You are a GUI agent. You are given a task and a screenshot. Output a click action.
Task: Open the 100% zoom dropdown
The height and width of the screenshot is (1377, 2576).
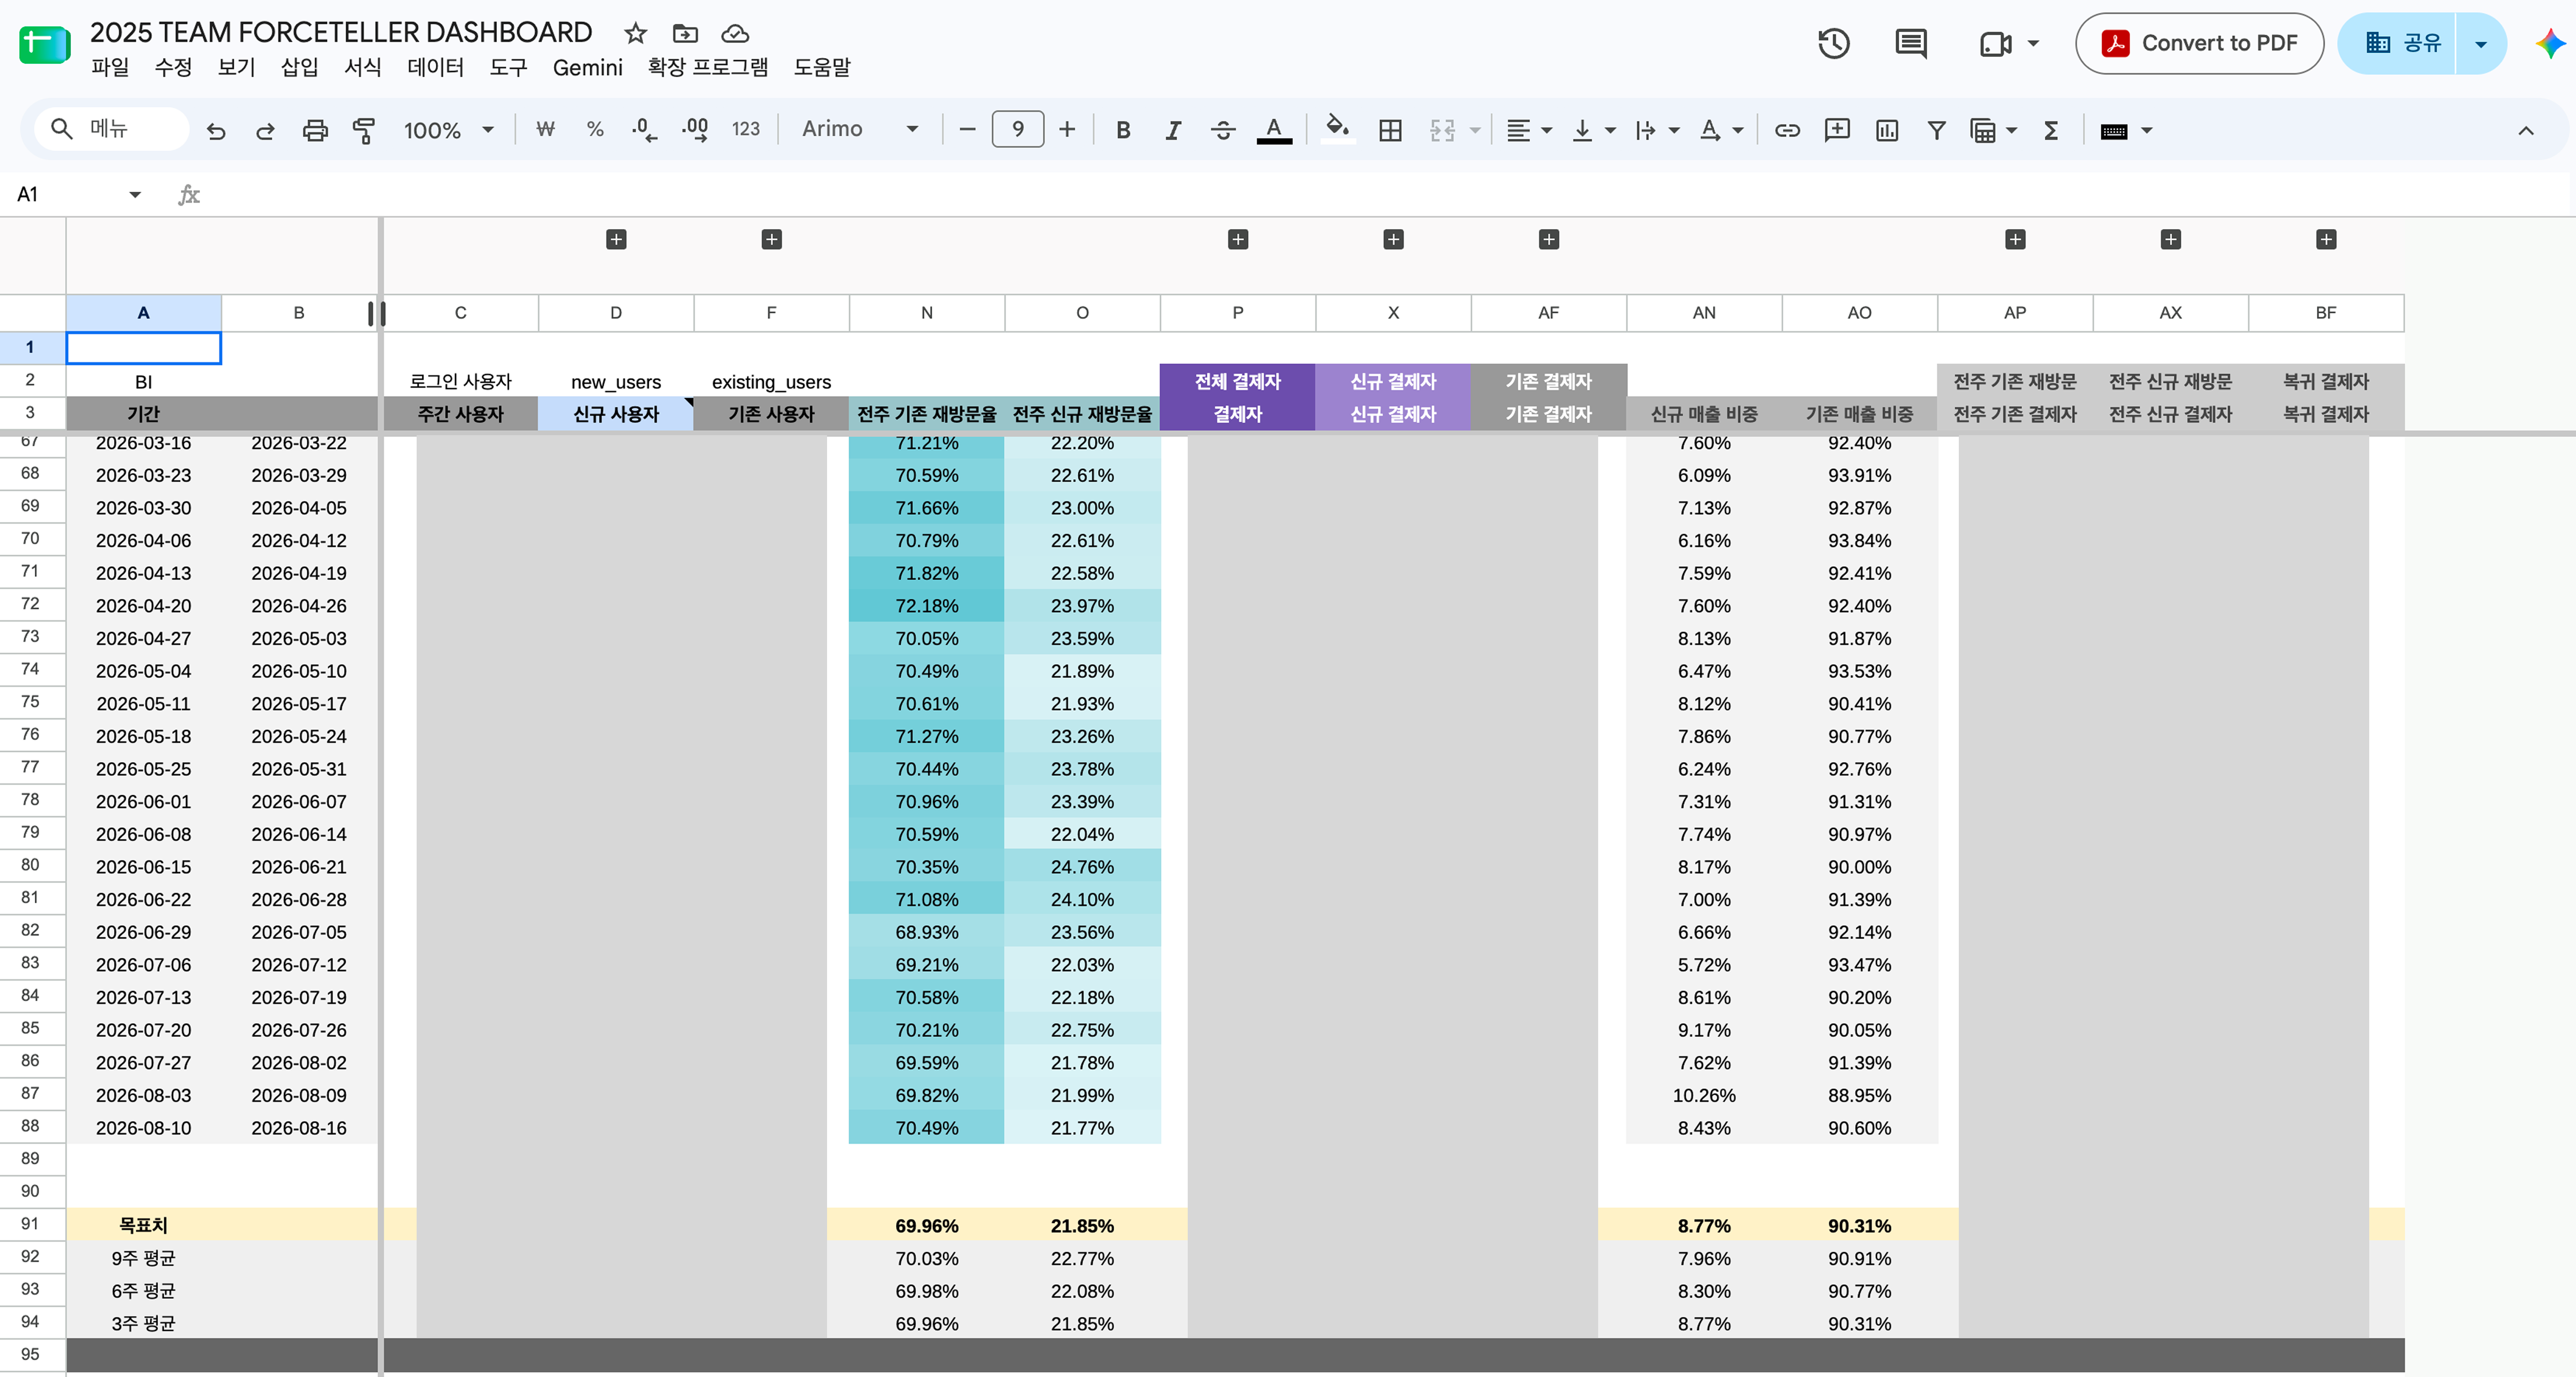(449, 130)
